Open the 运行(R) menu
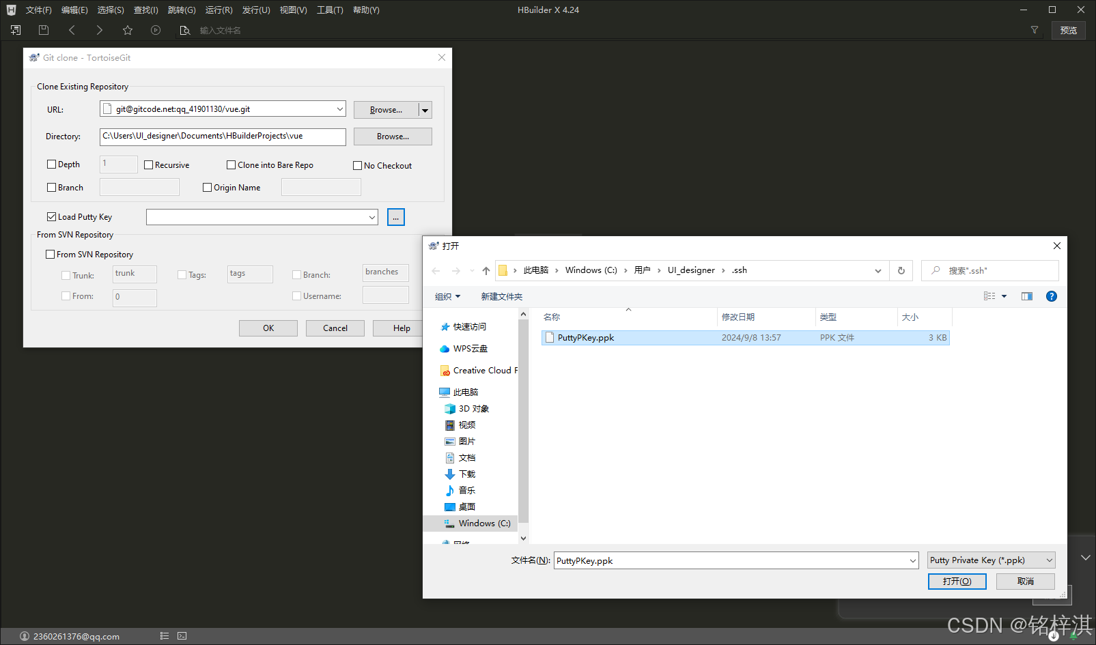Screen dimensions: 1096x645 tap(219, 10)
